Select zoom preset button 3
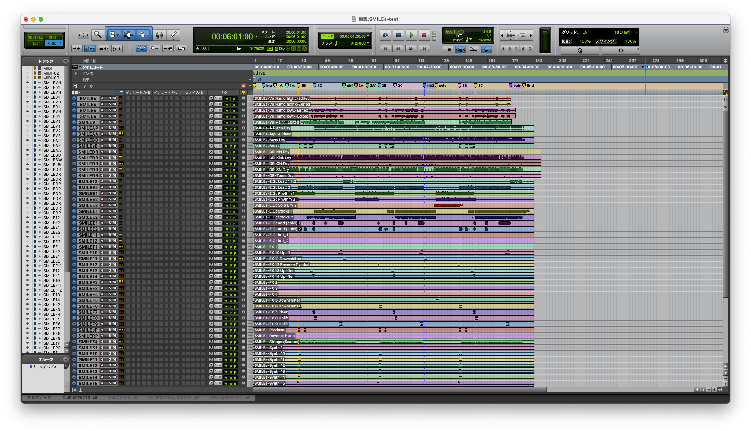 [516, 49]
